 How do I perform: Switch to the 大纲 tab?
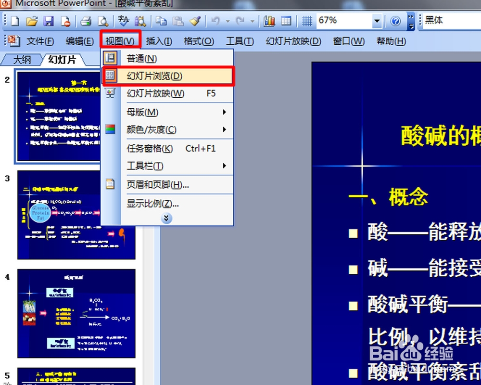point(22,59)
